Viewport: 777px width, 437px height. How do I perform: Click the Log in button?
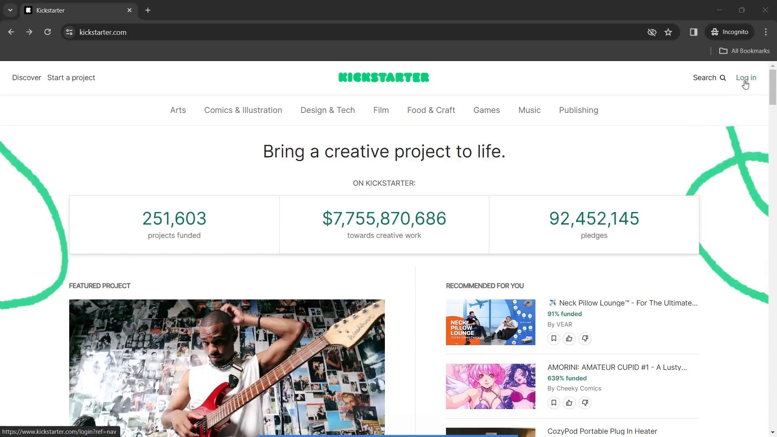click(746, 77)
